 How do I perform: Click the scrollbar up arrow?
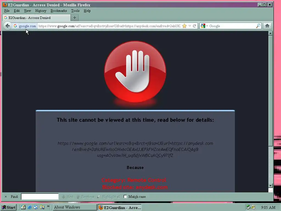270,33
